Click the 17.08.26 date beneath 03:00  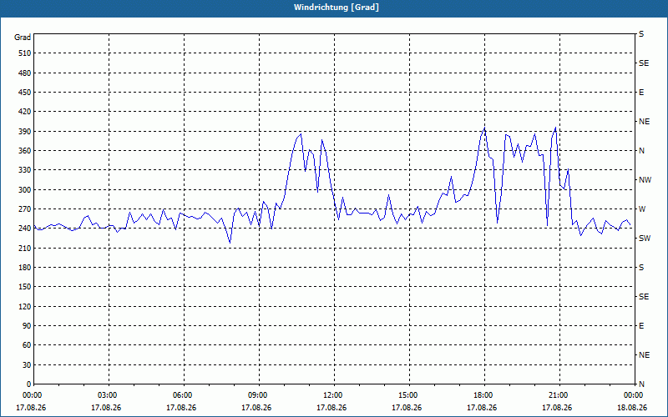coord(106,408)
